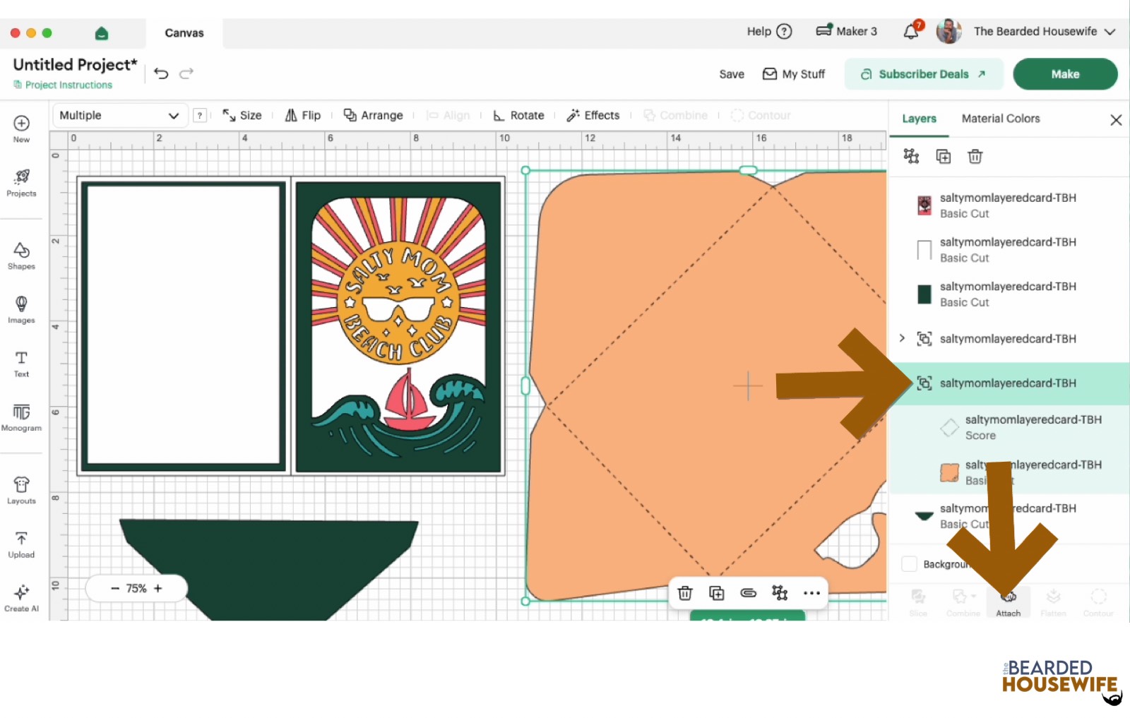Open Create AI in the sidebar
The image size is (1130, 718).
(21, 598)
